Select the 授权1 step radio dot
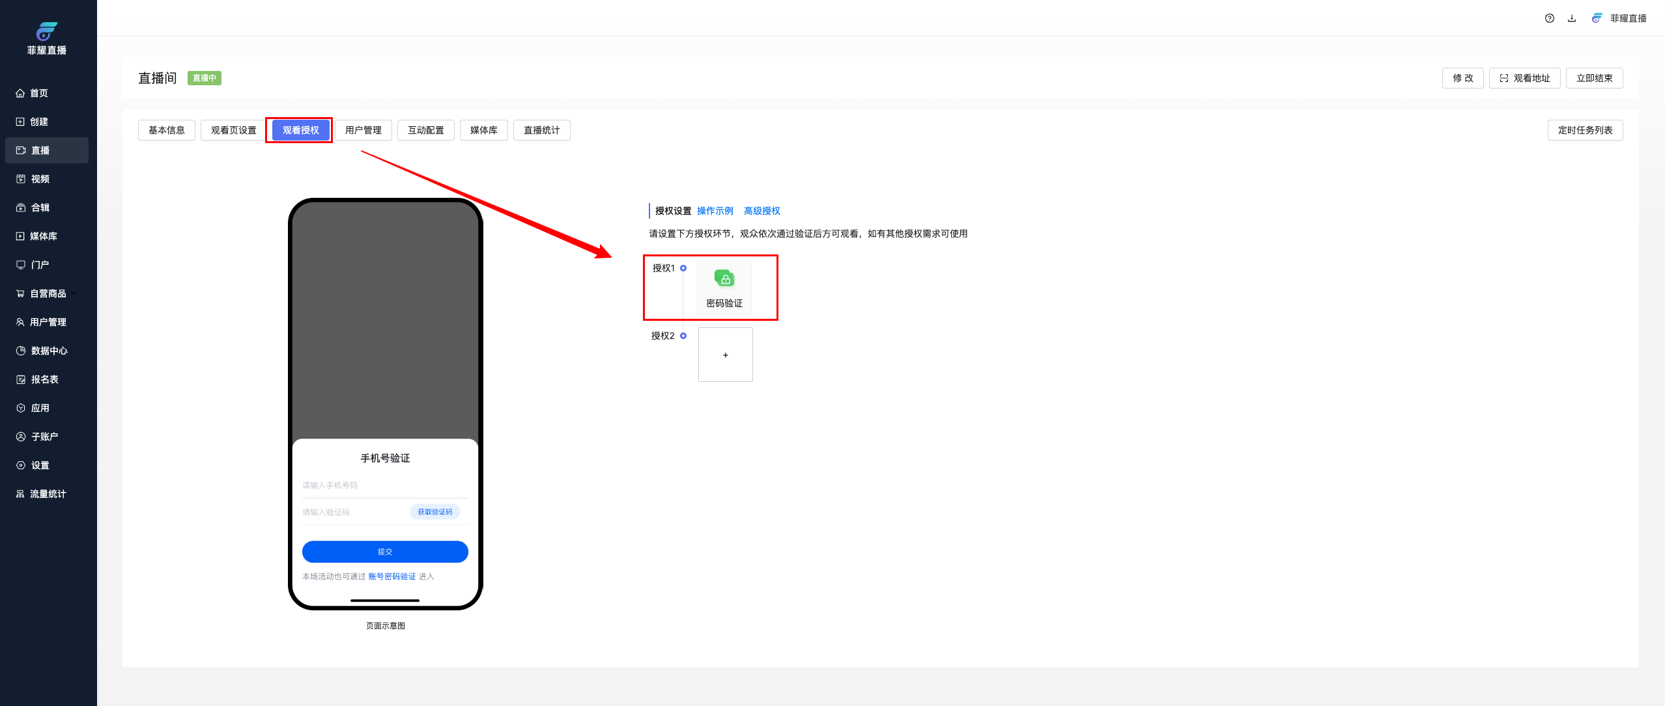 coord(683,268)
